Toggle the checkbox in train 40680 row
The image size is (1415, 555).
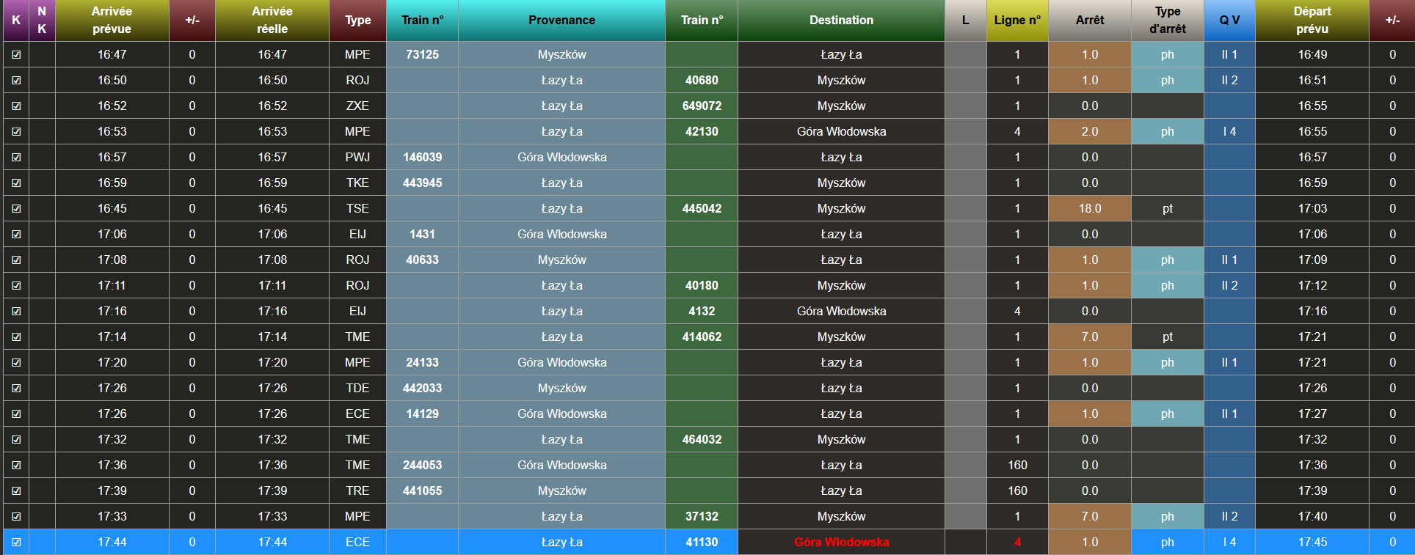pos(16,81)
